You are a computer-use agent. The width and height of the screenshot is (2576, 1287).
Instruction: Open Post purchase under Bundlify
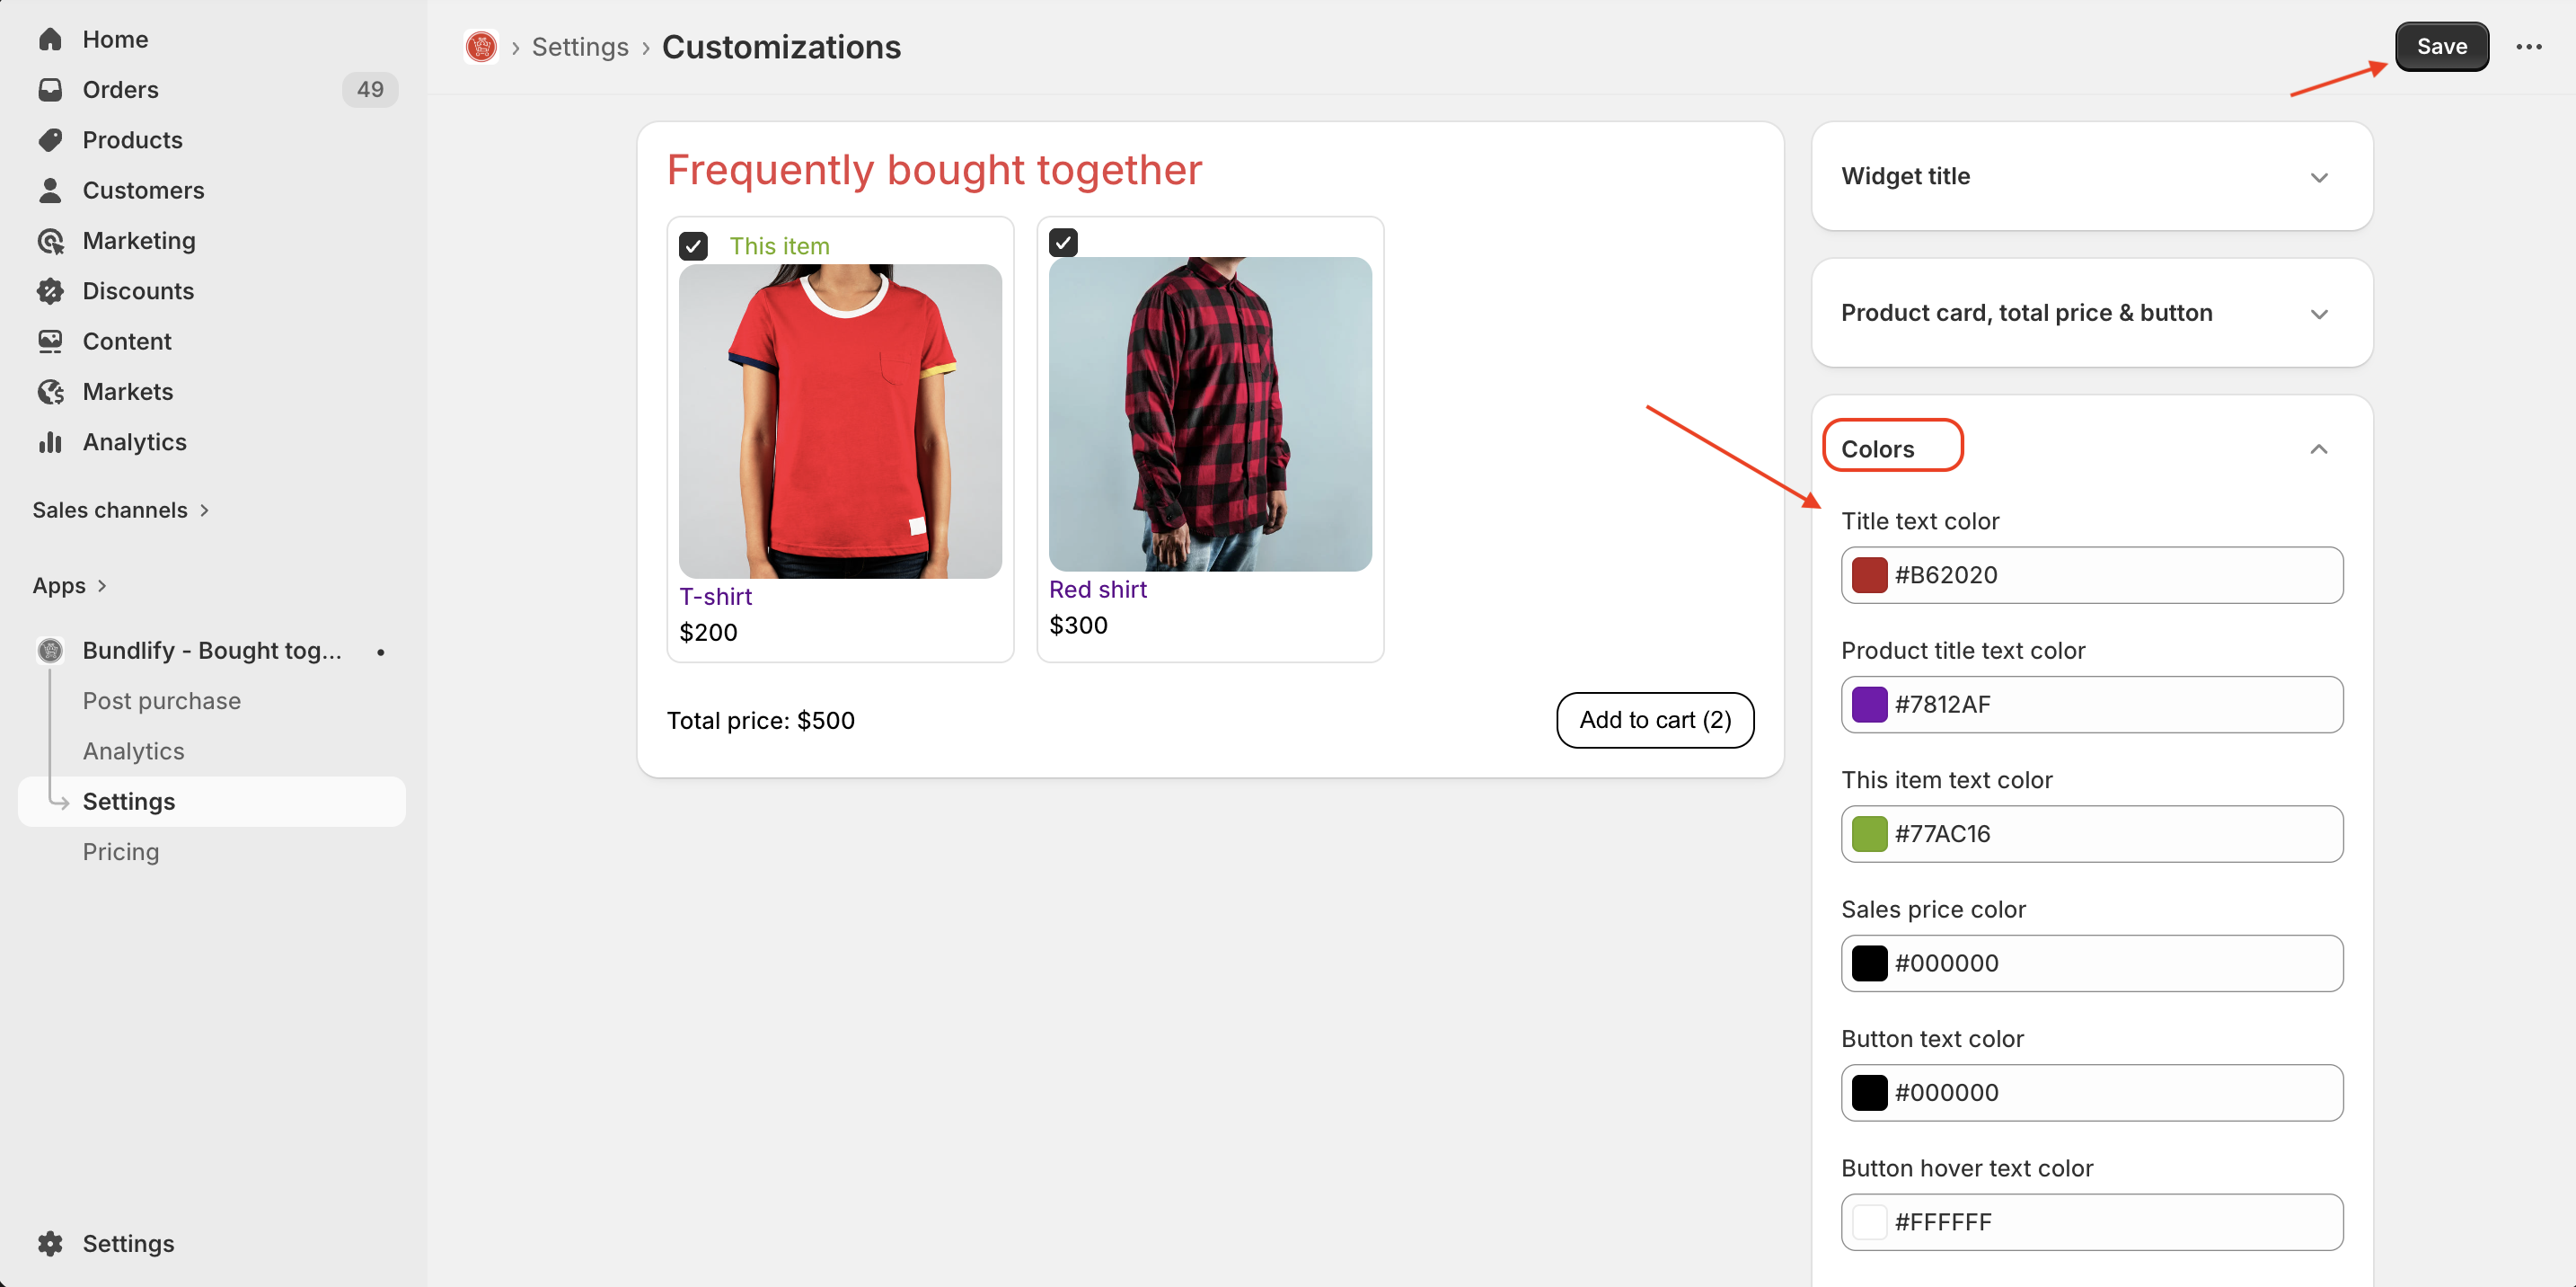(162, 700)
